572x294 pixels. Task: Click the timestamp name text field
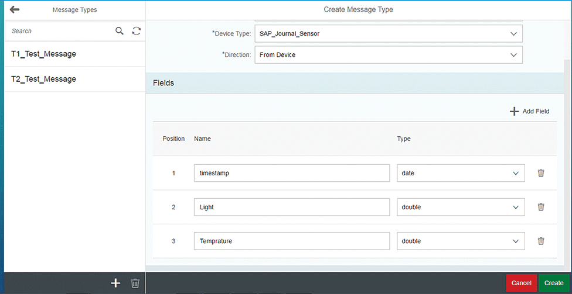tap(291, 173)
